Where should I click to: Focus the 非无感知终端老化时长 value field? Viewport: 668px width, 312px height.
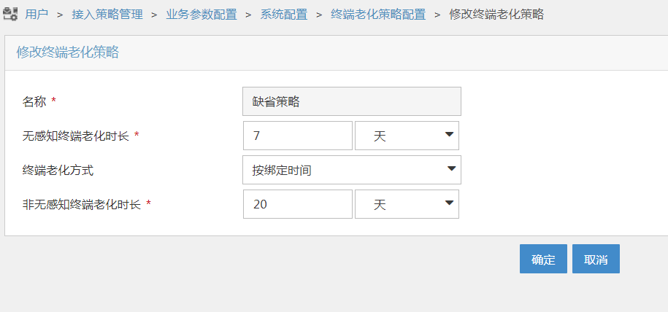(297, 204)
